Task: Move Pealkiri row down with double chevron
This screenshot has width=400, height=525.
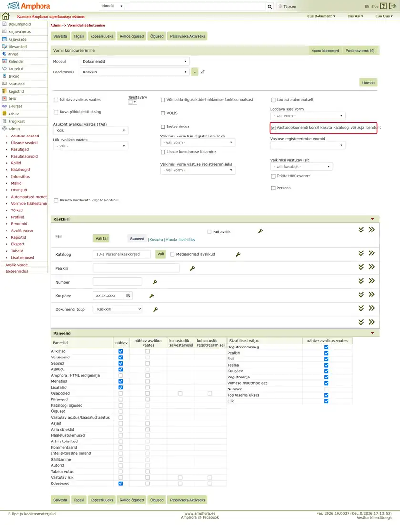Action: coord(361,267)
